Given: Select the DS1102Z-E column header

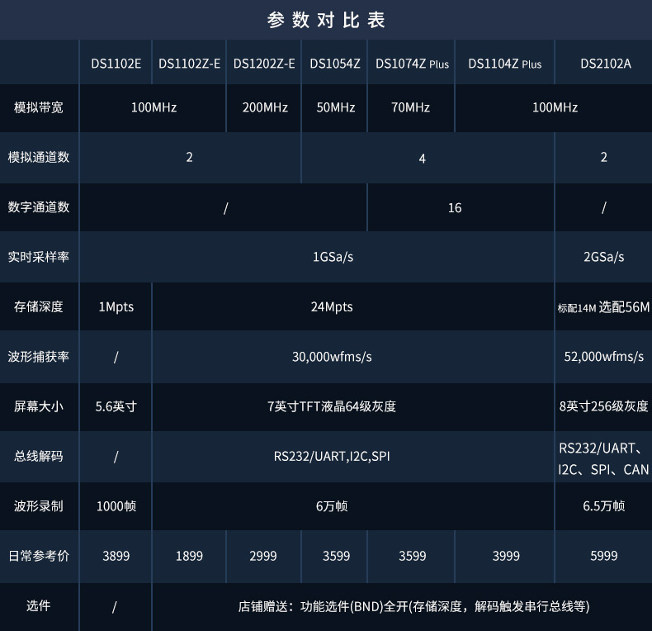Looking at the screenshot, I should pyautogui.click(x=189, y=64).
